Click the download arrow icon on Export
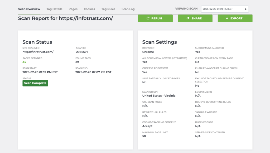 point(227,18)
